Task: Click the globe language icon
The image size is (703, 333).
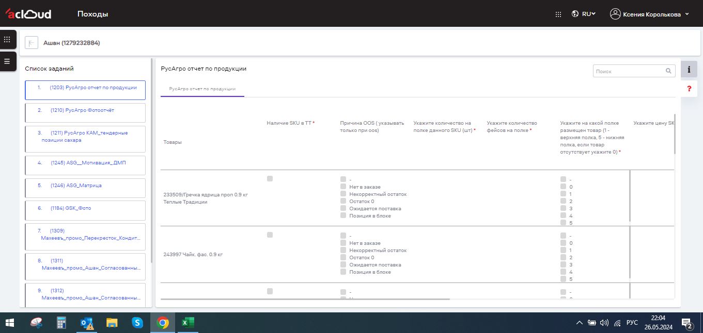Action: (x=575, y=14)
